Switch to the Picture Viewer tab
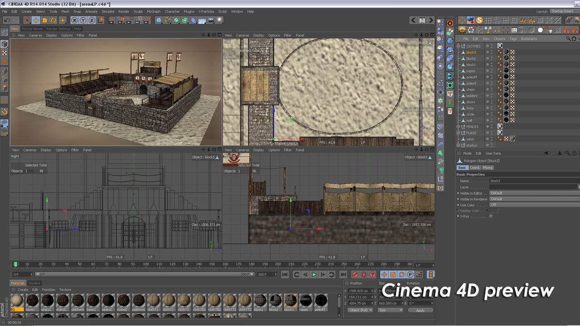The width and height of the screenshot is (580, 326). pos(32,29)
